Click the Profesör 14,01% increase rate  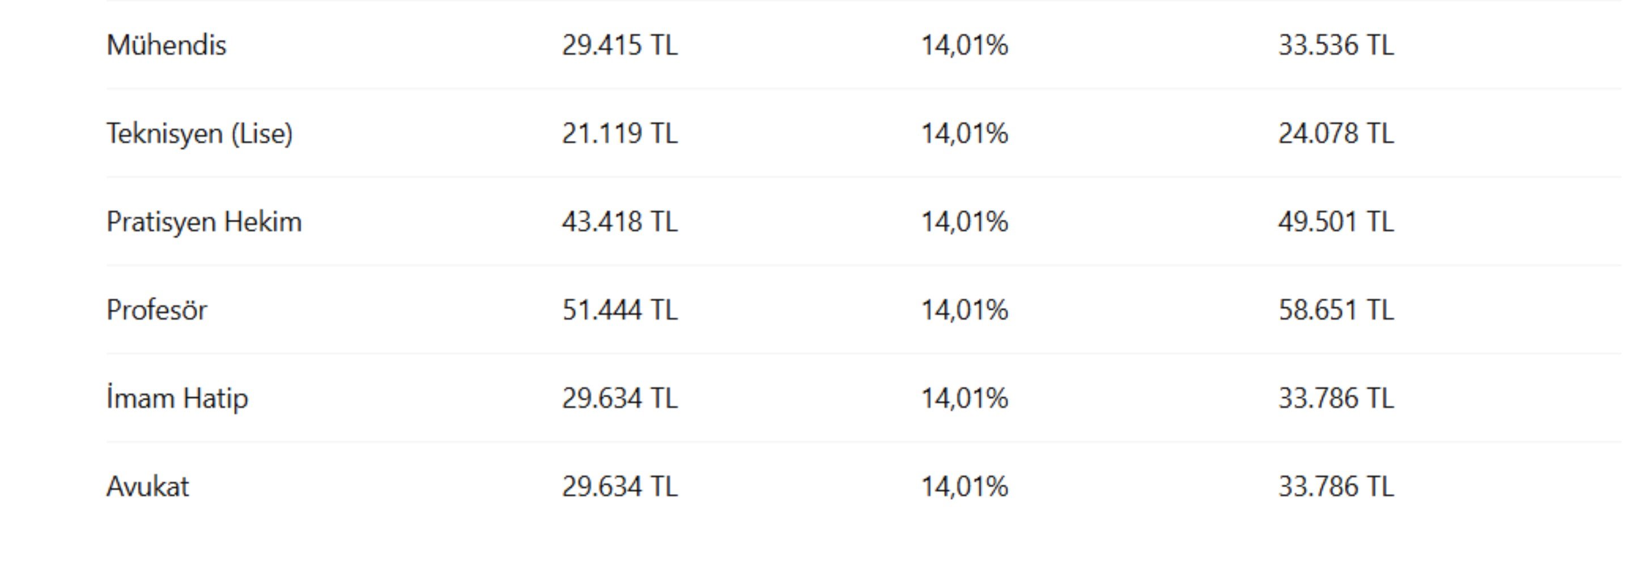coord(965,310)
